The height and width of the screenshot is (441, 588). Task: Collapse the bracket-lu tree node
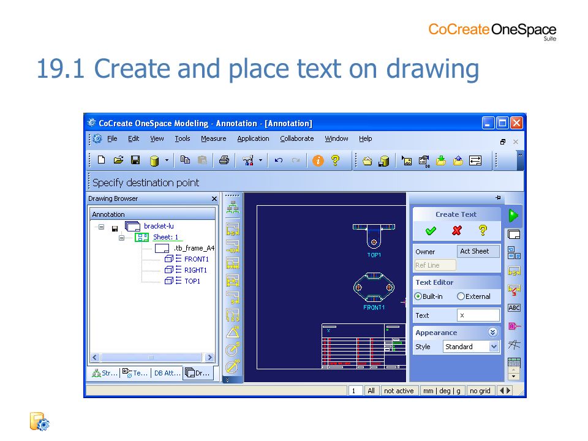point(101,227)
